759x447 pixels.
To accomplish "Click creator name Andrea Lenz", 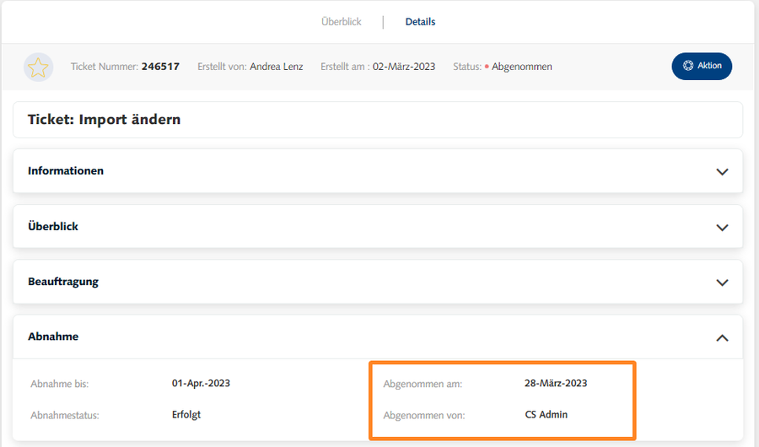I will [x=277, y=67].
